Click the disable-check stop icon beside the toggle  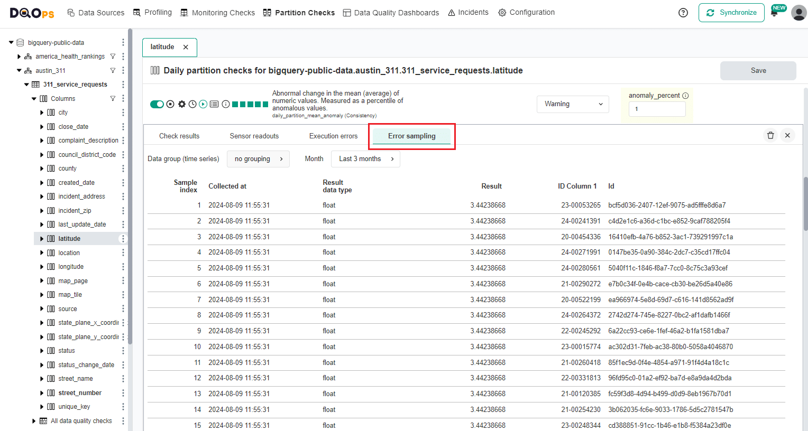click(x=170, y=104)
